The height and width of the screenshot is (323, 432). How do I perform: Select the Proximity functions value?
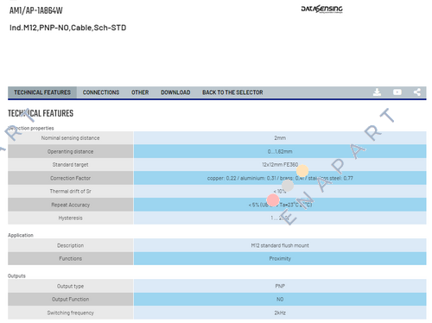pyautogui.click(x=280, y=258)
